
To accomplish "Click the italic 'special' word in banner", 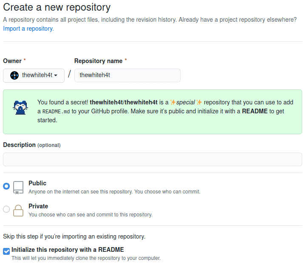I will [x=185, y=102].
